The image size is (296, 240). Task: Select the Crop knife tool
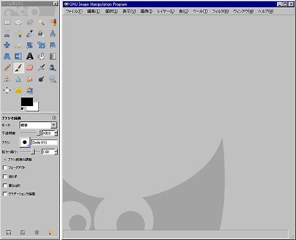pos(18,45)
